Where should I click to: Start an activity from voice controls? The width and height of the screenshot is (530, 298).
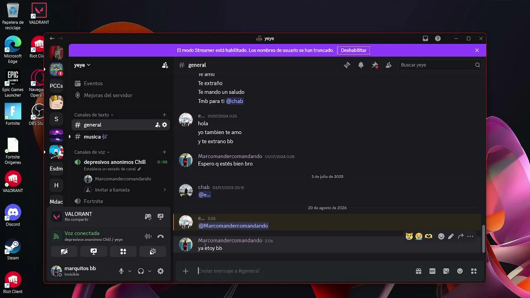pyautogui.click(x=123, y=251)
